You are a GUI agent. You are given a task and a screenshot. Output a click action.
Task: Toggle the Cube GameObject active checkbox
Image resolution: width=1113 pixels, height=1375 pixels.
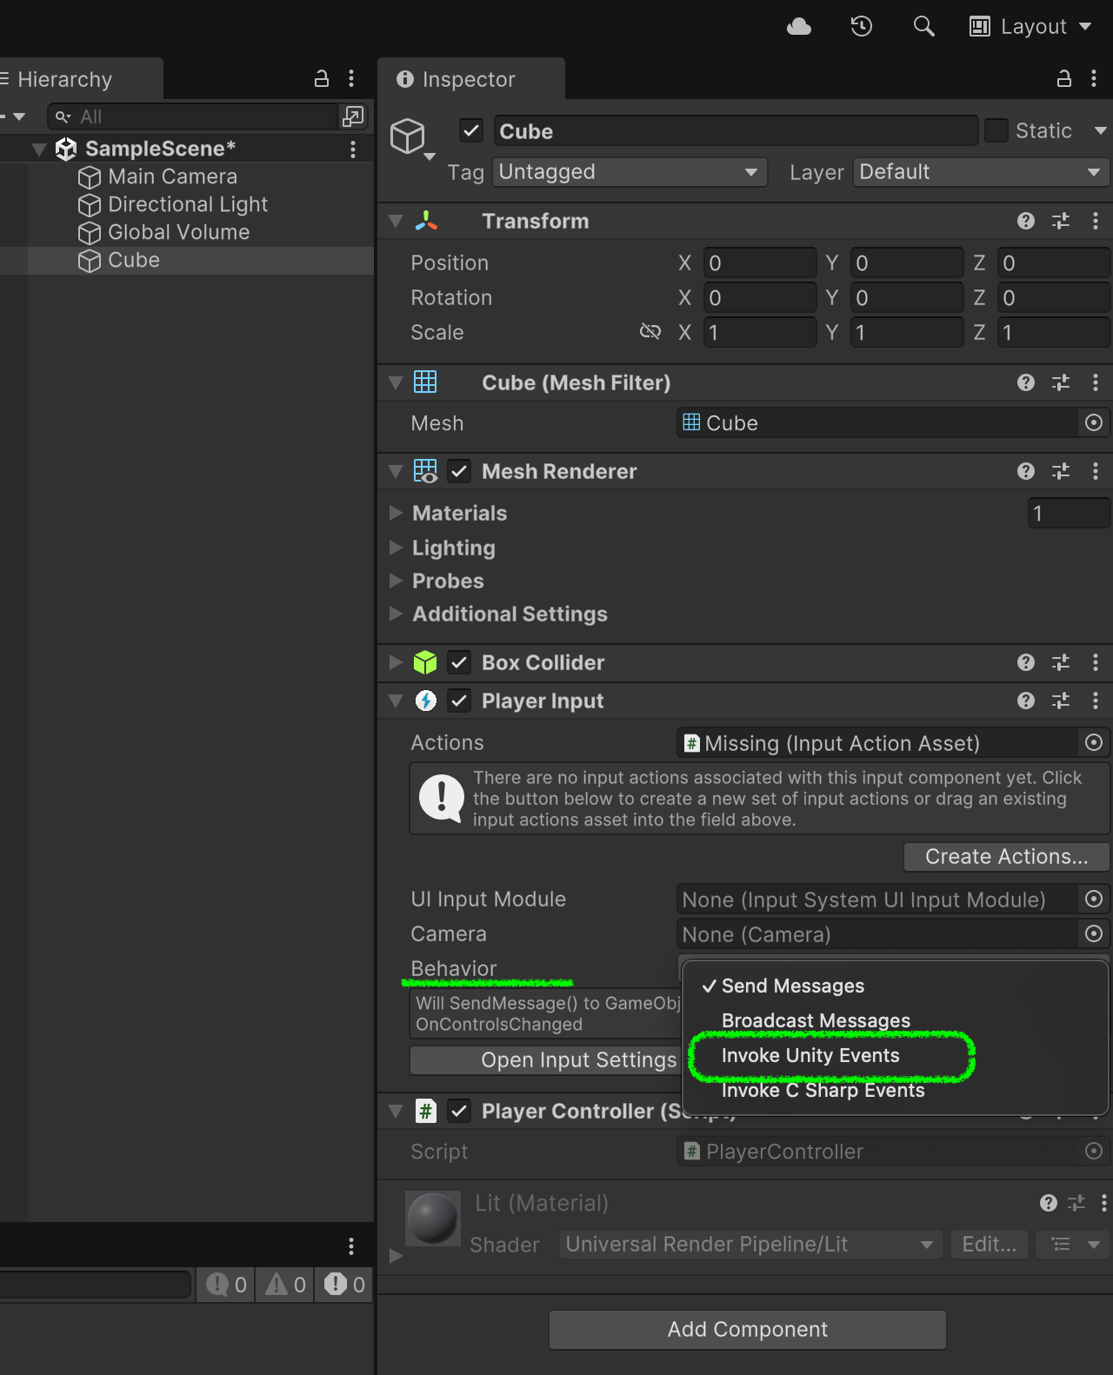pyautogui.click(x=471, y=131)
